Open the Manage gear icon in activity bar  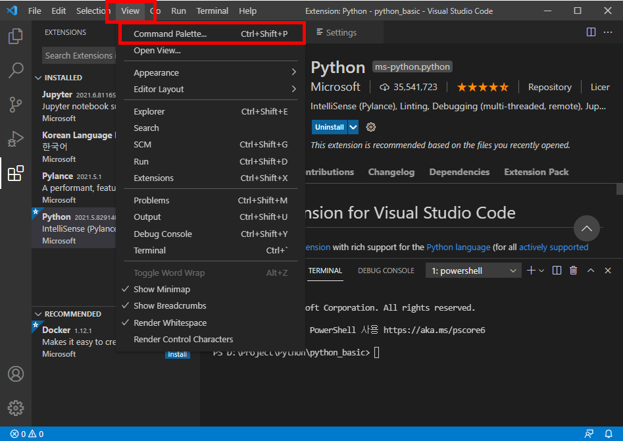pos(16,408)
